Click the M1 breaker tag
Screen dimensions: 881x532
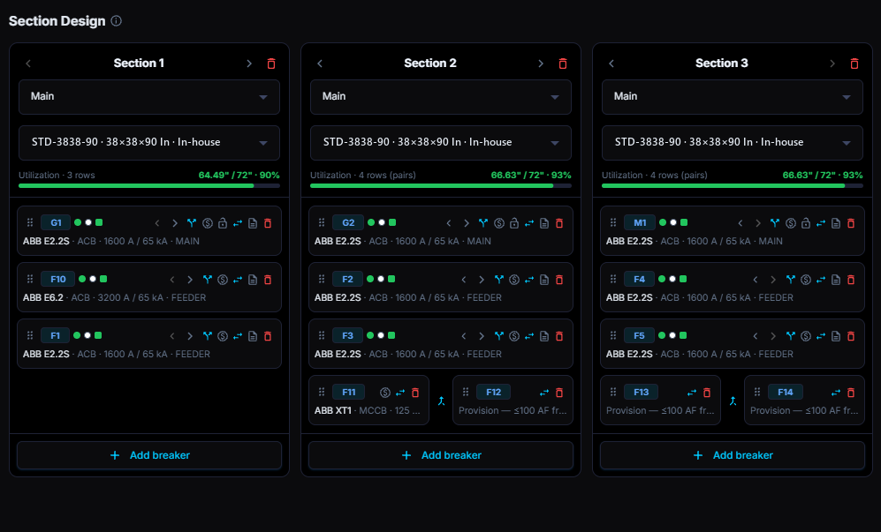tap(640, 223)
